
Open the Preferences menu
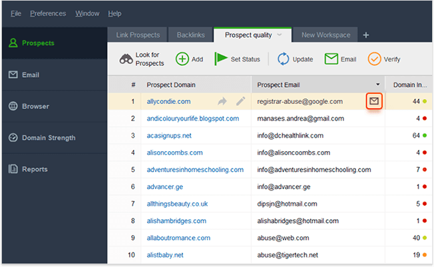coord(48,13)
